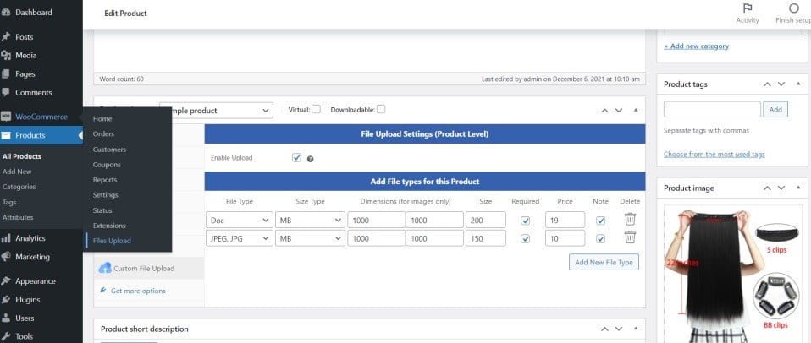This screenshot has width=811, height=343.
Task: Delete the JPEG, JPG file type row
Action: 630,237
